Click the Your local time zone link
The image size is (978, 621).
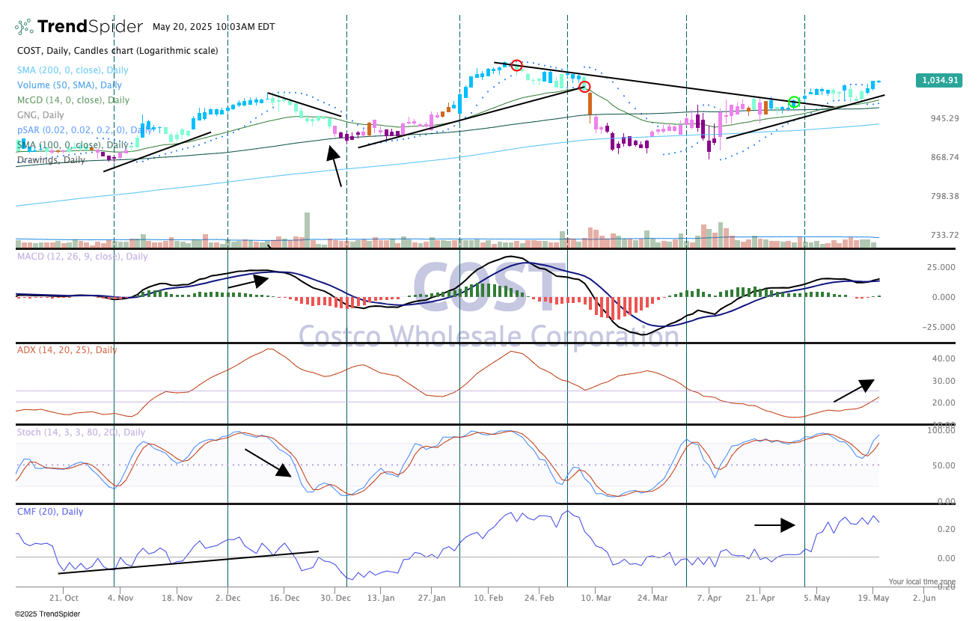(x=922, y=581)
